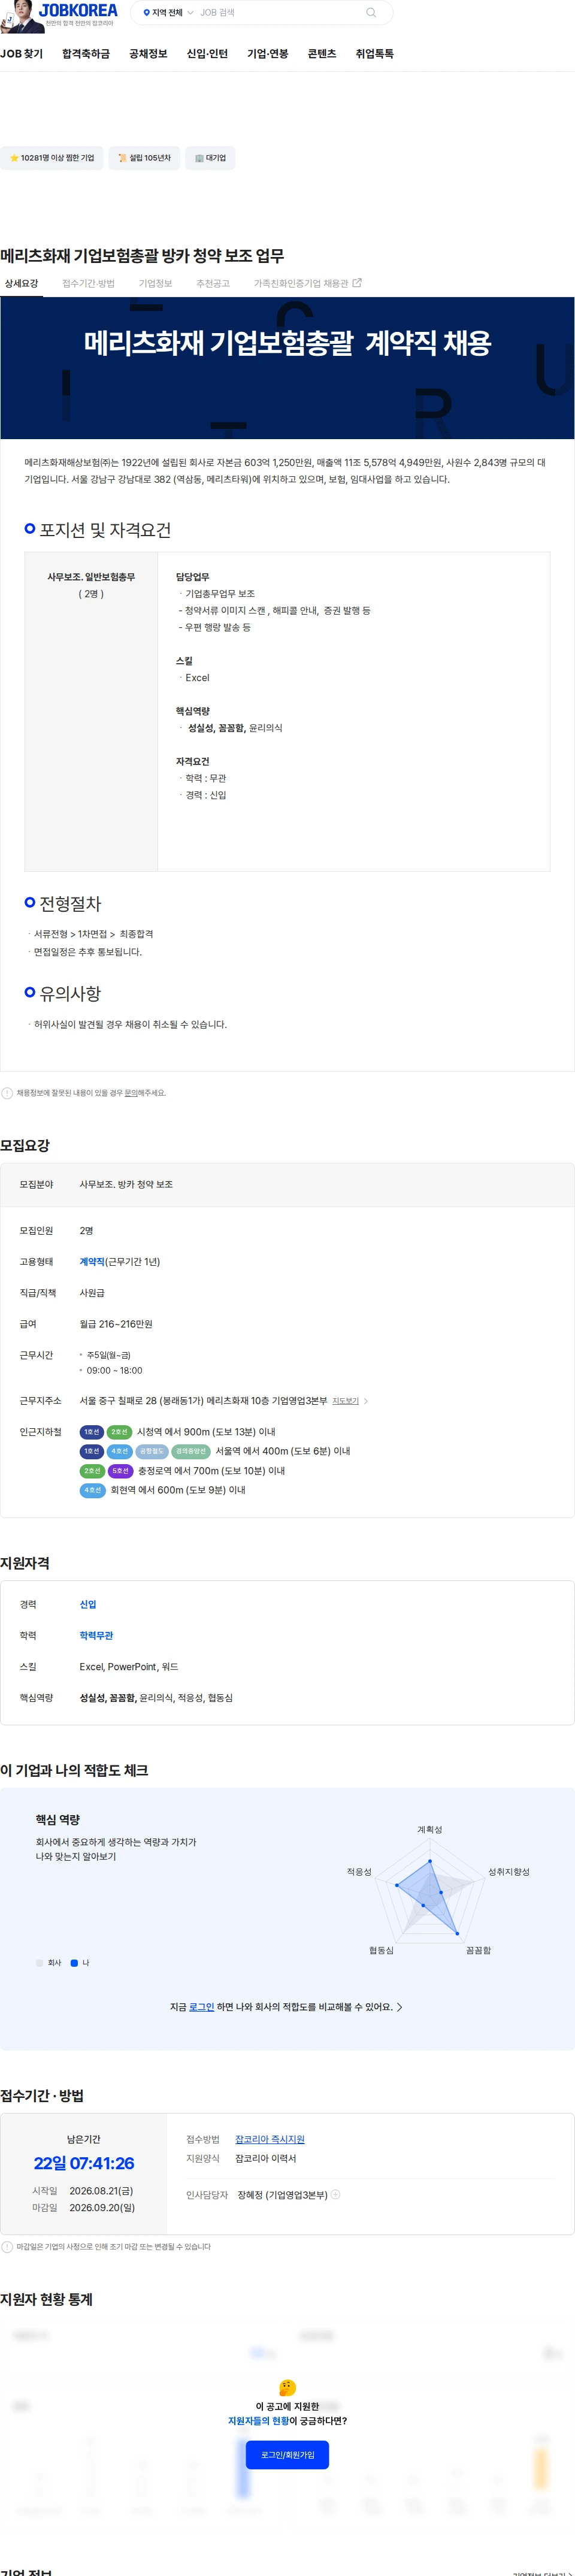Image resolution: width=575 pixels, height=2576 pixels.
Task: Click the 10281명 이상 찜한 기업 badge
Action: [x=52, y=158]
